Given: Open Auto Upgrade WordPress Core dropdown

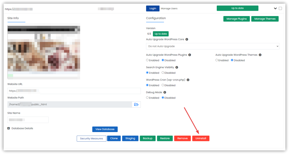Looking at the screenshot, I should click(x=213, y=46).
